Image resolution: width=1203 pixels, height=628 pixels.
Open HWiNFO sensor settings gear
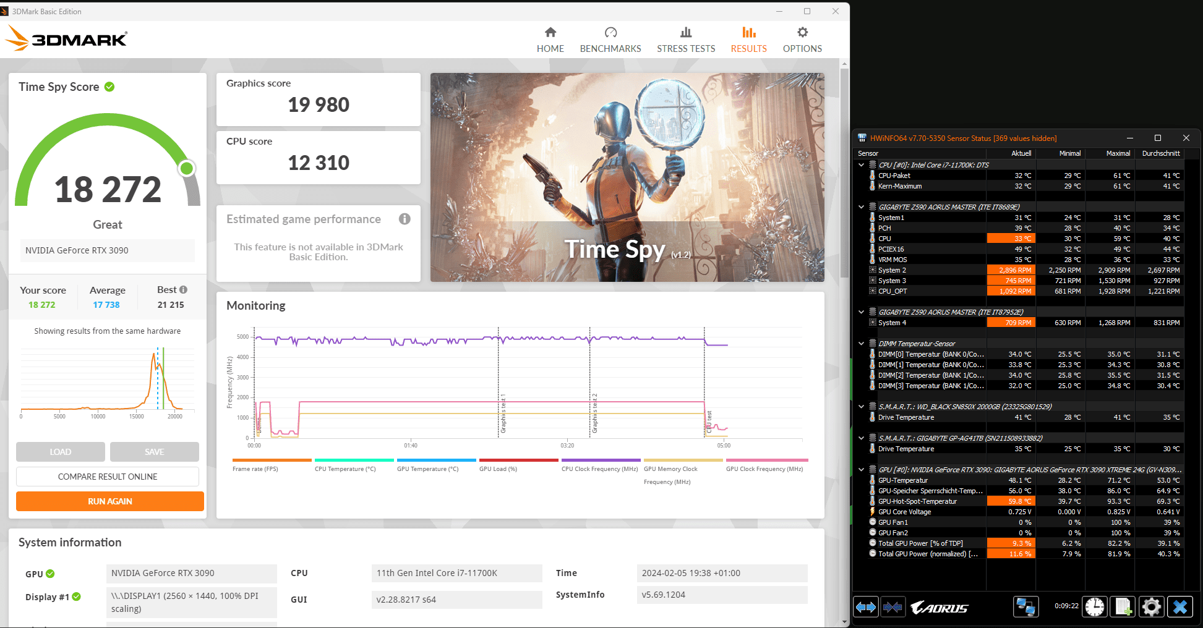(x=1151, y=607)
